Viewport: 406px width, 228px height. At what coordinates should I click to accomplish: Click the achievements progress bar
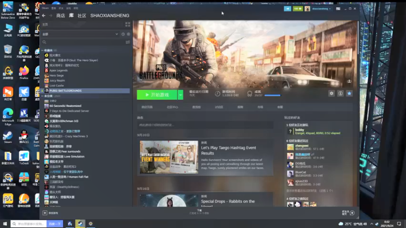click(273, 95)
